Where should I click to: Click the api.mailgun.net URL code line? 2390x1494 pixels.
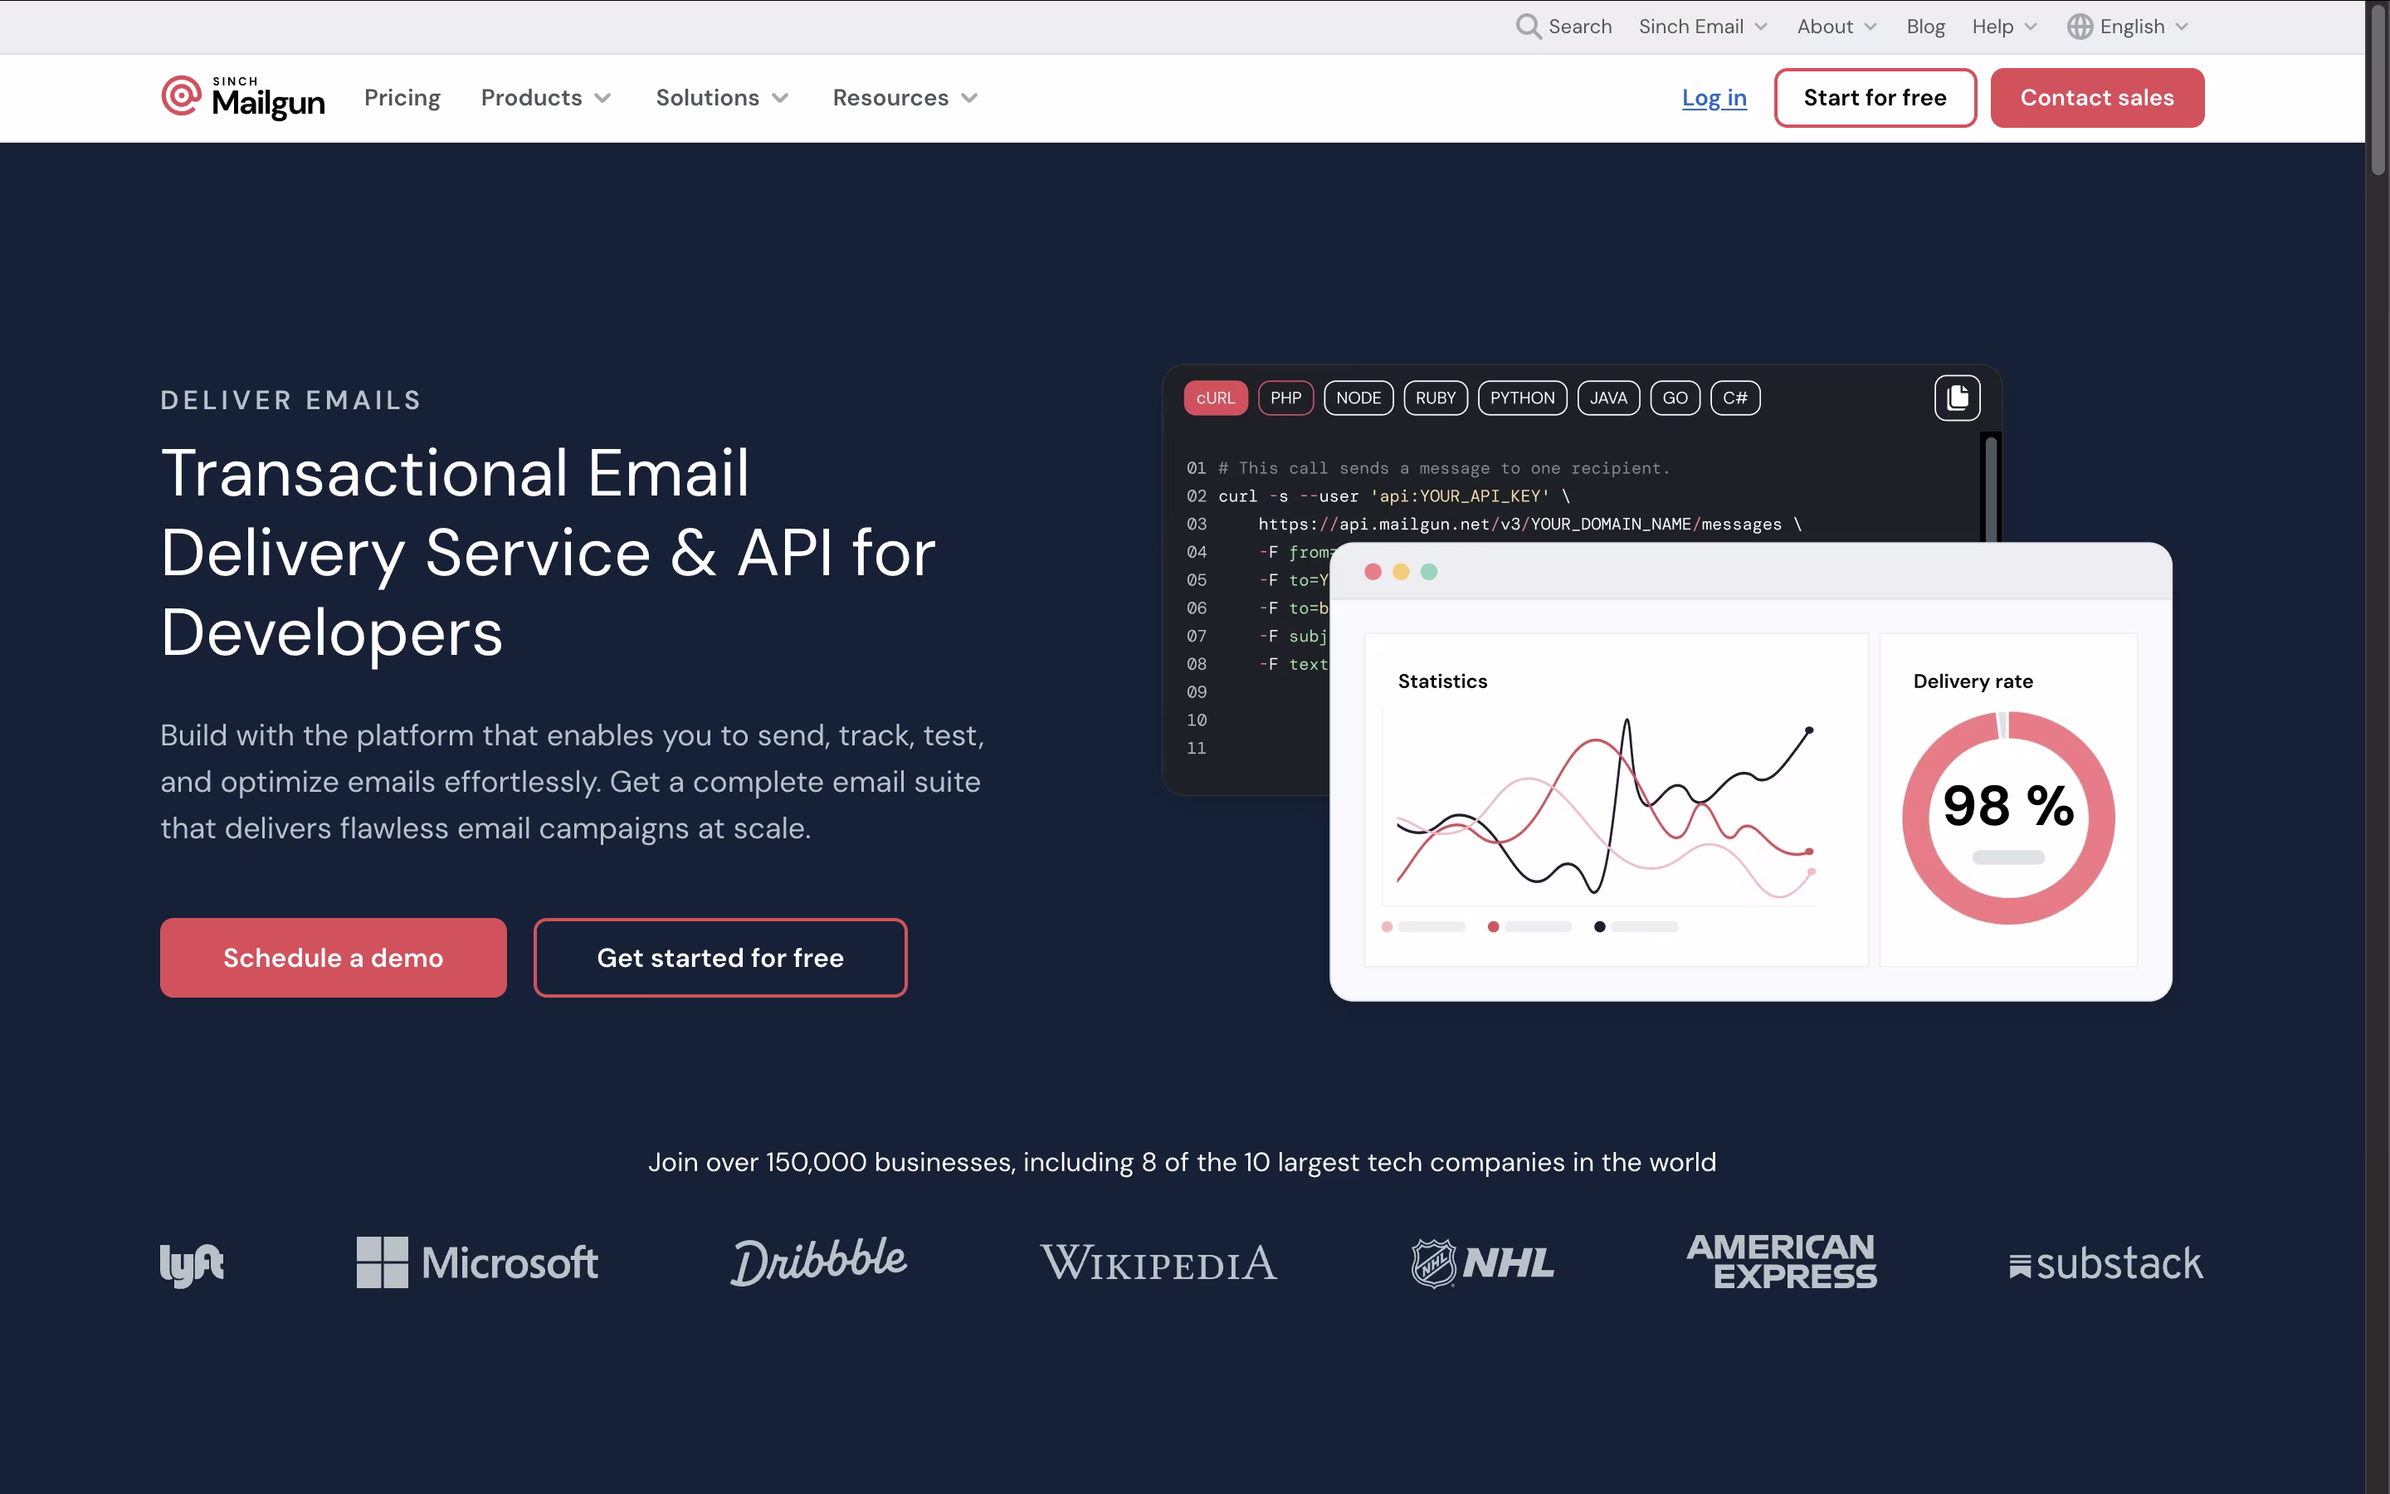(x=1529, y=524)
